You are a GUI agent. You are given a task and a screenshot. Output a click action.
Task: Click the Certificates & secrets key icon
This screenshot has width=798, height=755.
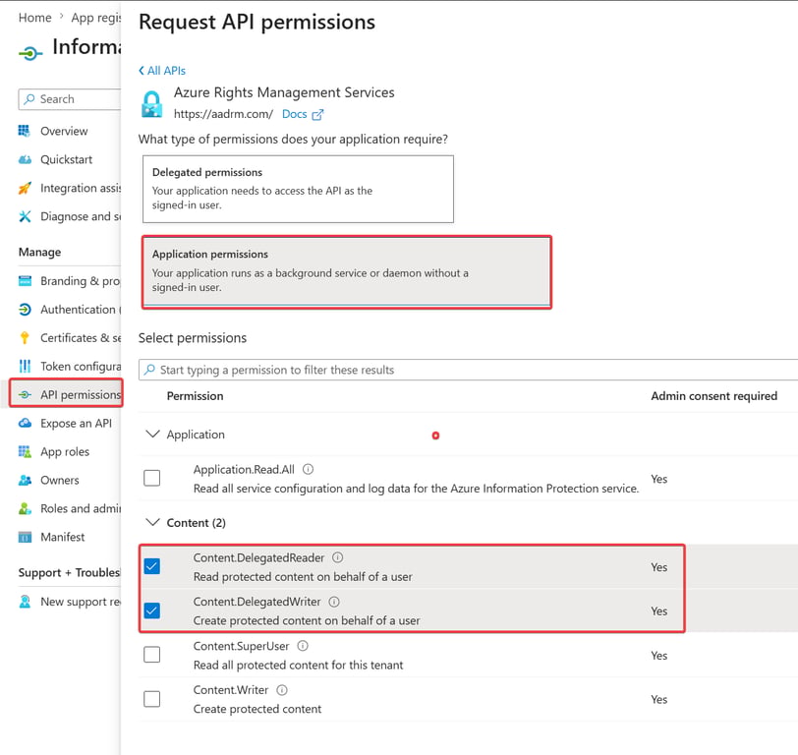[25, 337]
